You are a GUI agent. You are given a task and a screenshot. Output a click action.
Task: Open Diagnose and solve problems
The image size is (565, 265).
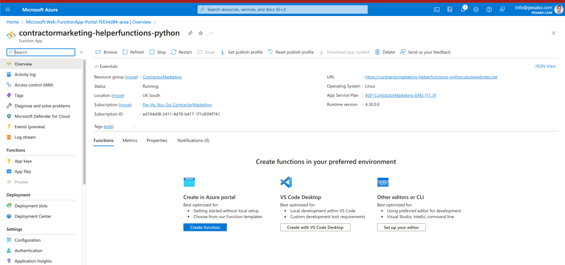click(x=41, y=106)
